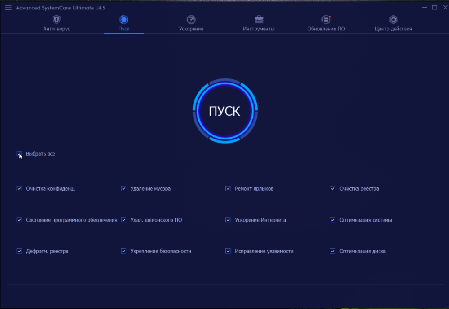Switch to the Ускорение tab label
Screen dimensions: 449x309
191,29
